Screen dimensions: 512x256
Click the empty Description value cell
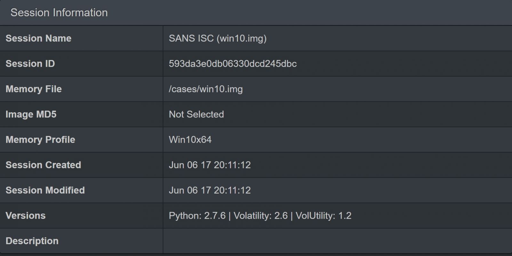[338, 241]
